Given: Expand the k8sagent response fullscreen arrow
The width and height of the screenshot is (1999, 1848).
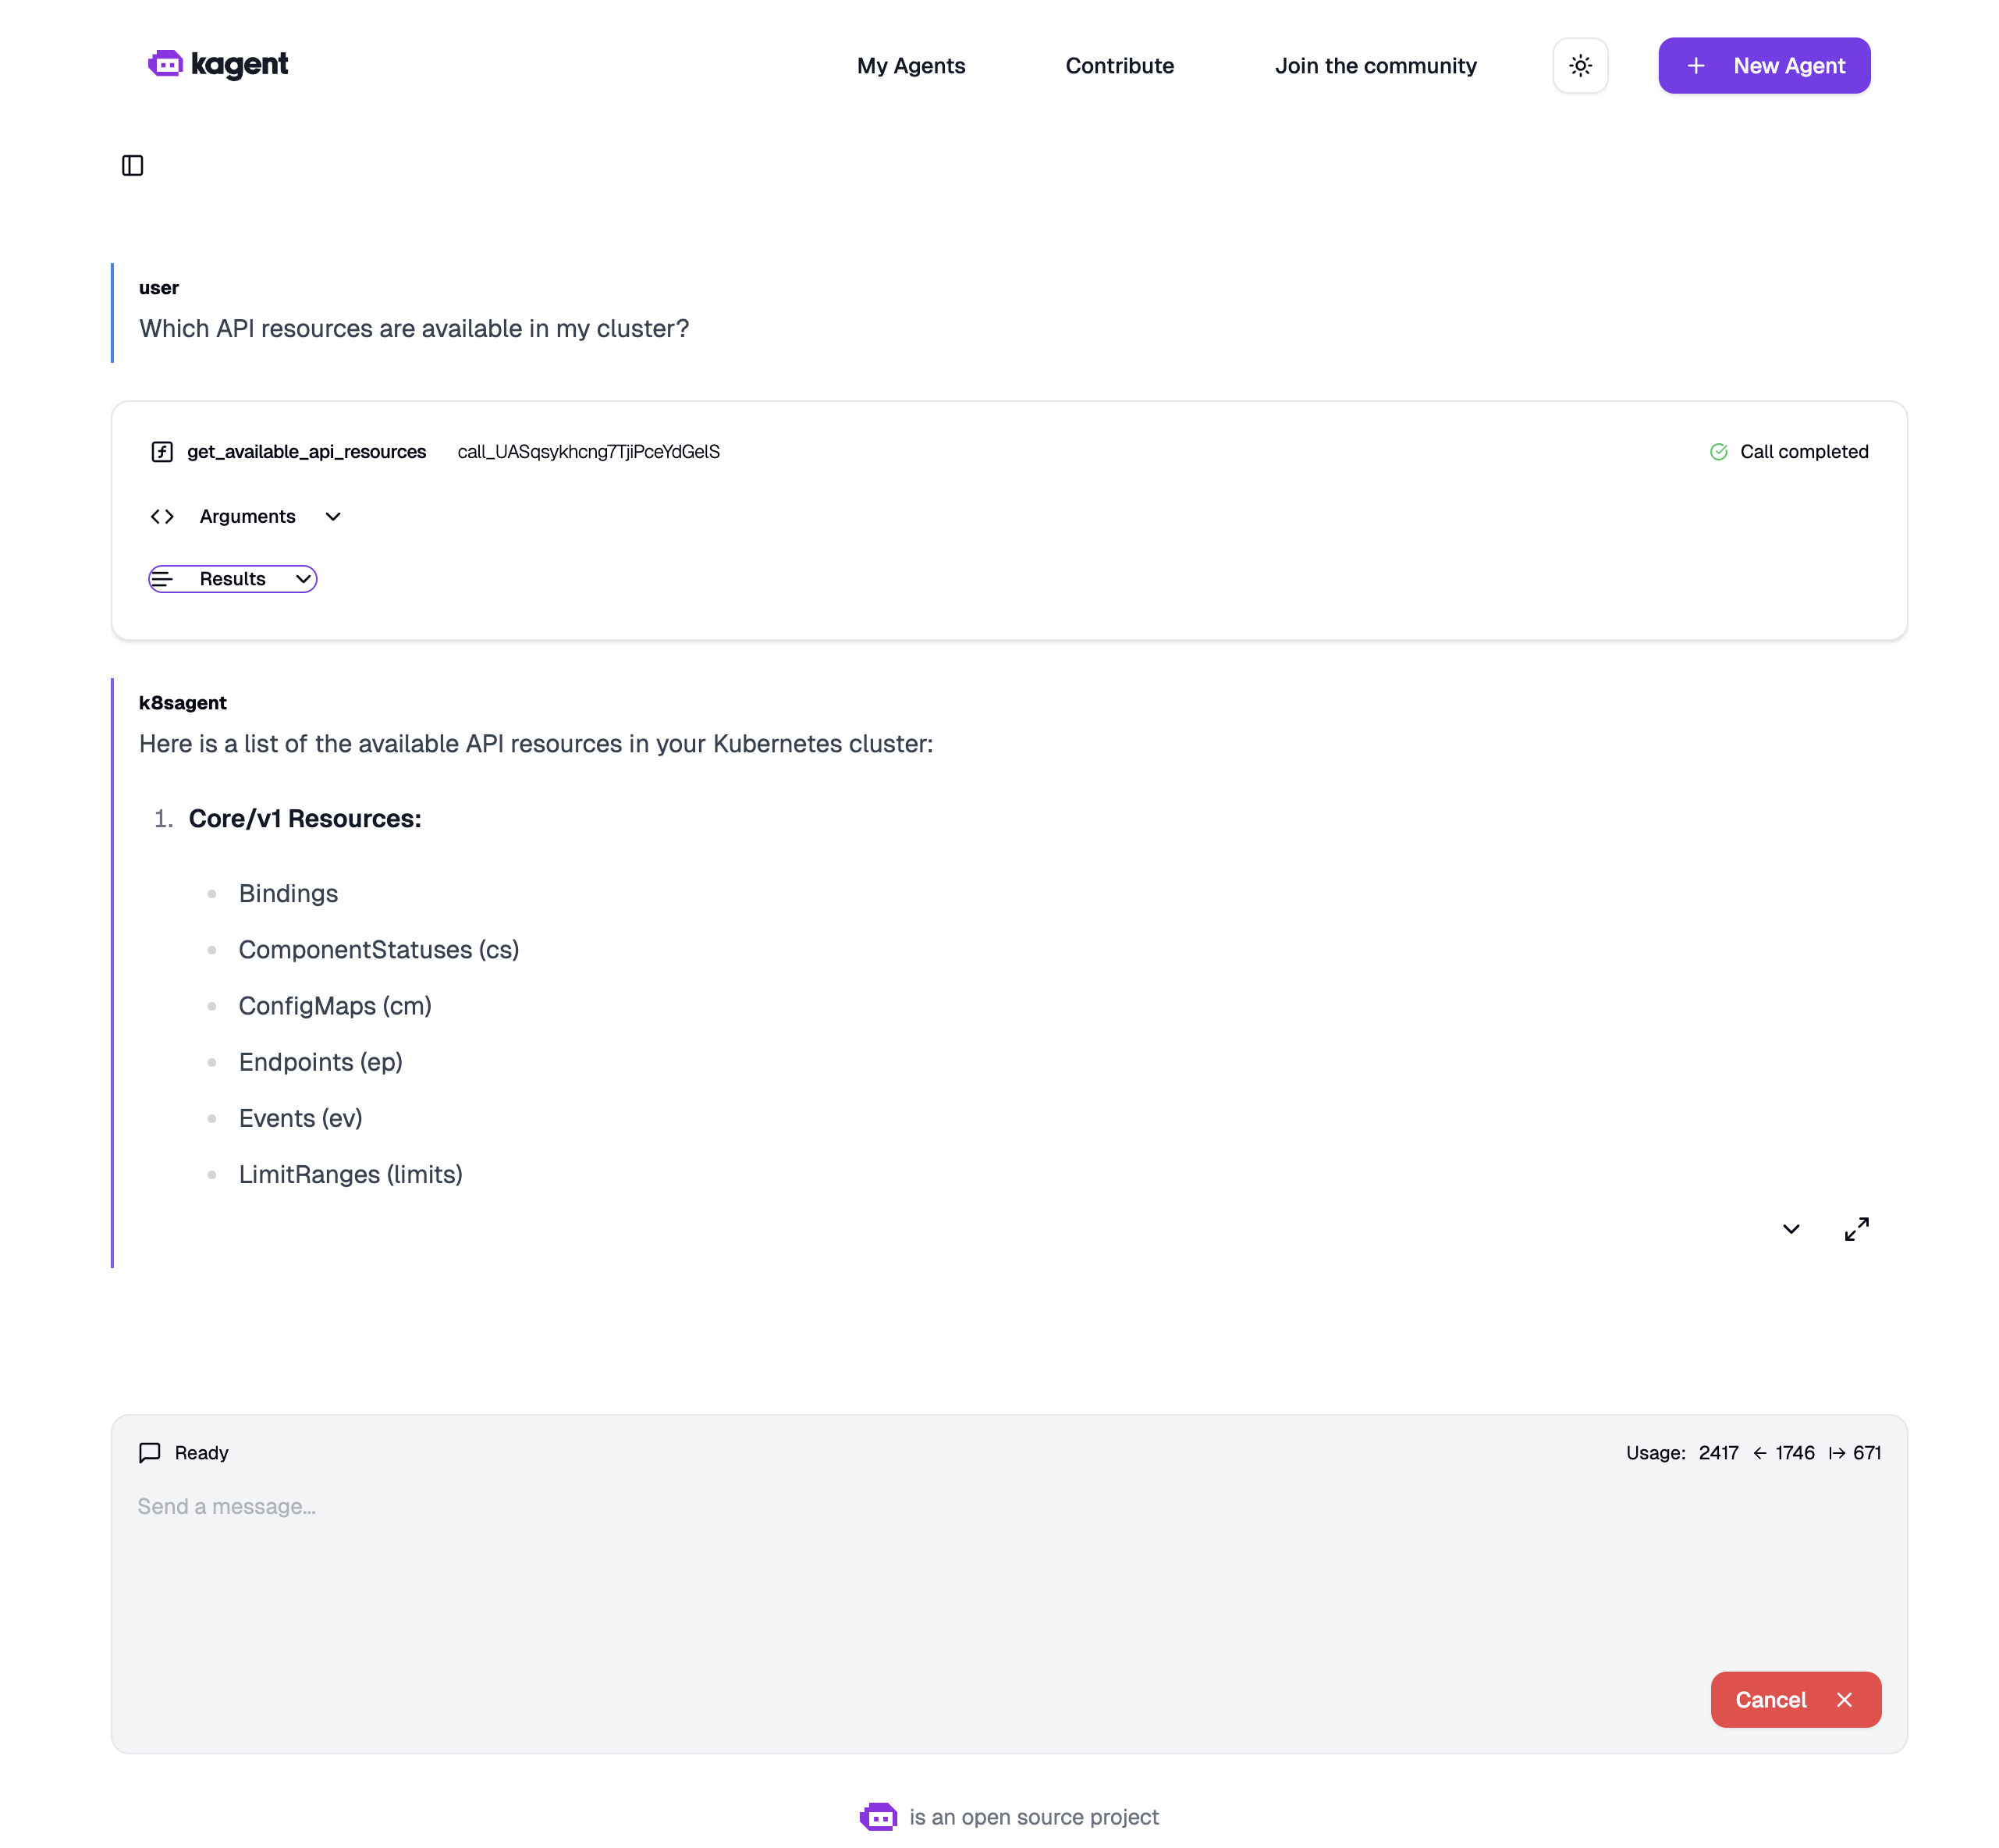Looking at the screenshot, I should pos(1856,1228).
